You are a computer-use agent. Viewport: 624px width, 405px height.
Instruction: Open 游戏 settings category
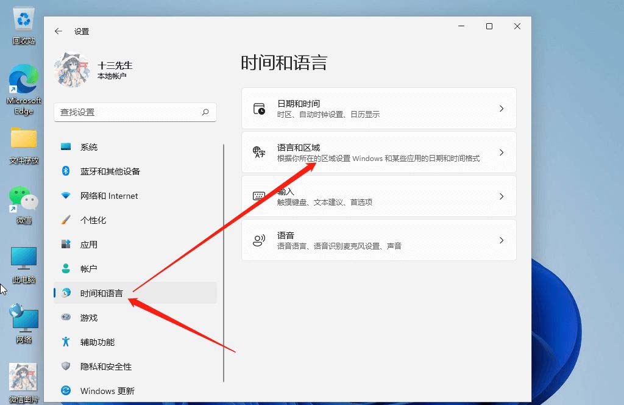[x=135, y=318]
